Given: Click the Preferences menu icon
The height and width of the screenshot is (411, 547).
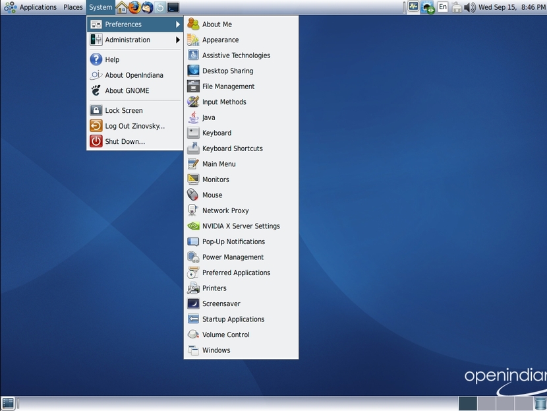Looking at the screenshot, I should (96, 24).
